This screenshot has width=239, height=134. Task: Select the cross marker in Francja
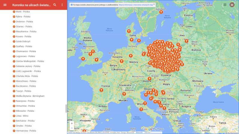coord(101,90)
